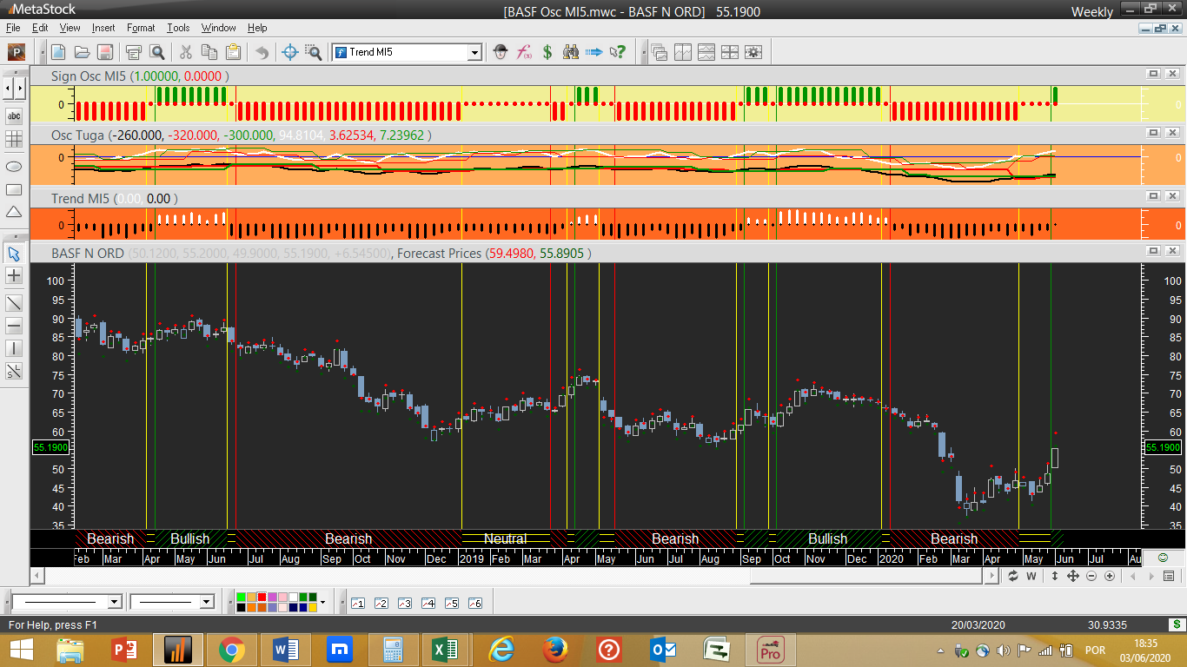Toggle the smiley face chart indicator
Image resolution: width=1187 pixels, height=667 pixels.
1163,557
